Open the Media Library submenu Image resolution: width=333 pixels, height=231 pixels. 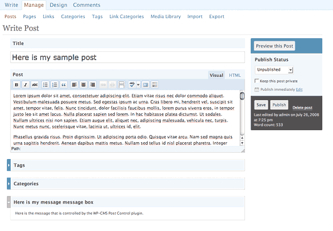pyautogui.click(x=166, y=16)
